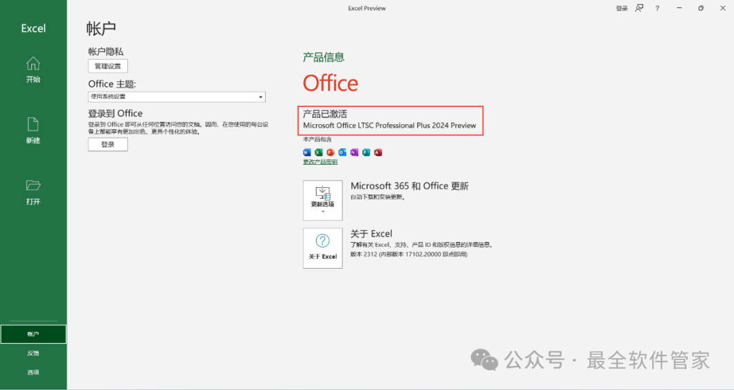Click the Microsoft 365 和 Office 更新 heading
Screen dimensions: 734x390
[x=410, y=186]
